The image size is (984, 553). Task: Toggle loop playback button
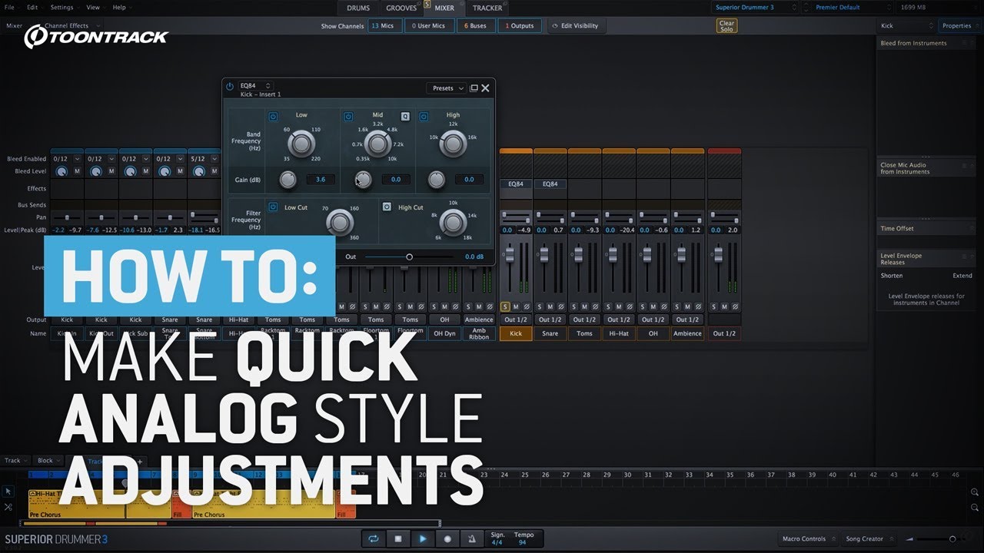[374, 538]
